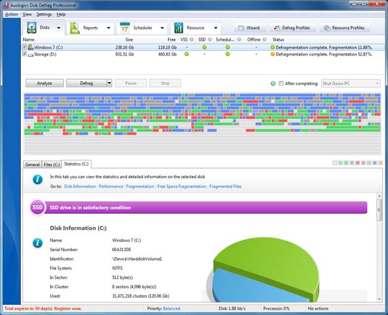Click the Auslogics app icon in title bar
Viewport: 388px width, 315px height.
(x=5, y=5)
